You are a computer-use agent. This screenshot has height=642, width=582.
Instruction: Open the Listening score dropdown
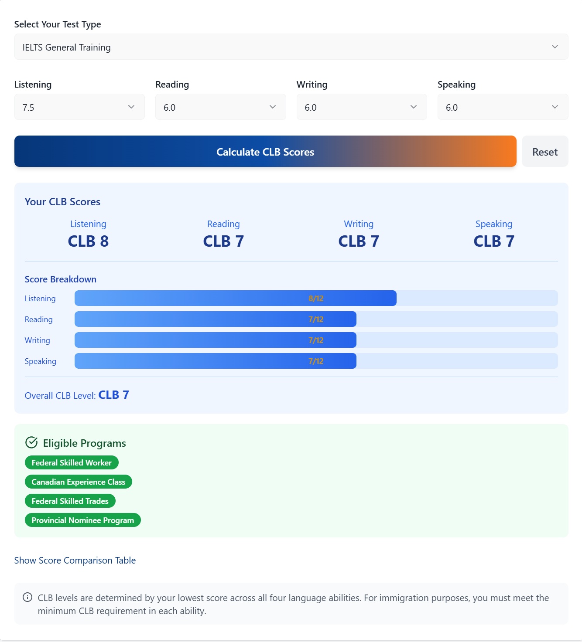click(x=79, y=107)
